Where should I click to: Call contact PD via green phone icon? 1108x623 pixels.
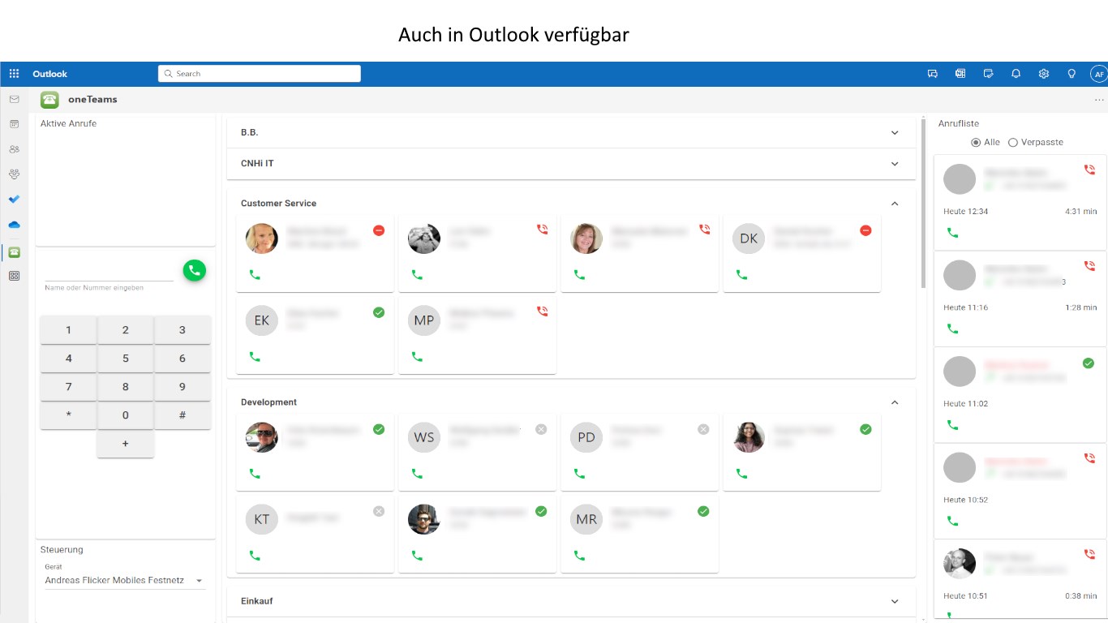click(579, 474)
